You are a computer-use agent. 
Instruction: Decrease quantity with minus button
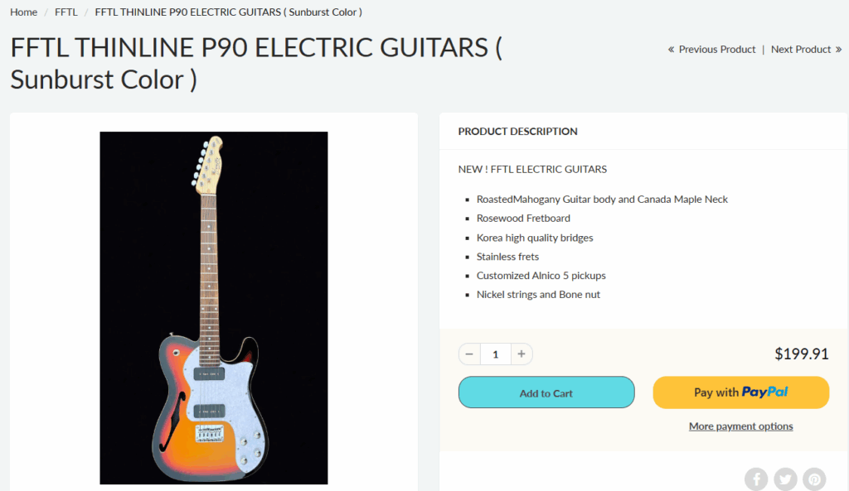(469, 354)
